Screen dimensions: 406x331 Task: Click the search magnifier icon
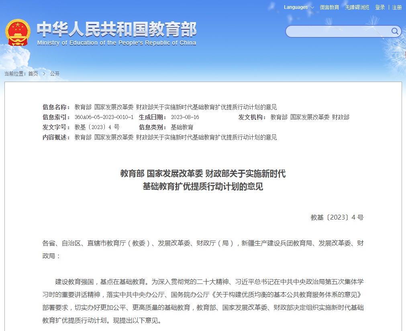[x=395, y=31]
